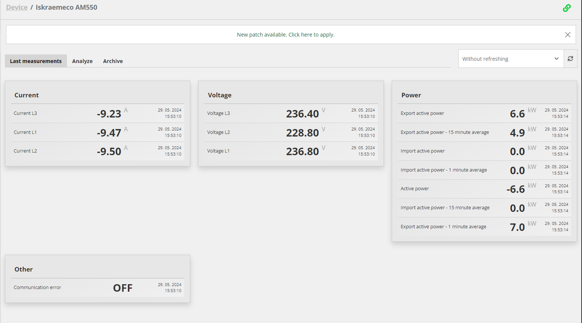Select the Current L3 measurement row
The width and height of the screenshot is (582, 323).
pyautogui.click(x=98, y=113)
